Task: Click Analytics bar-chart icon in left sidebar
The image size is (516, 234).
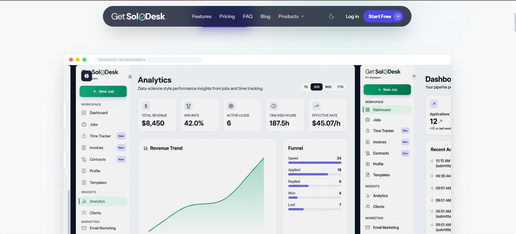Action: click(x=84, y=201)
